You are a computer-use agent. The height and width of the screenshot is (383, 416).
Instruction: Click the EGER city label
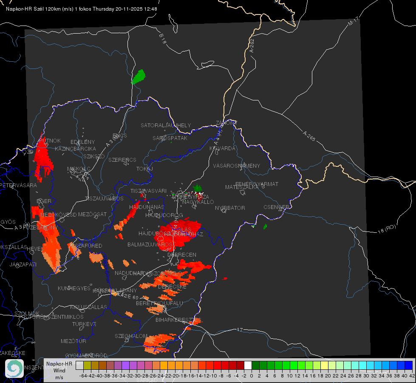point(44,201)
